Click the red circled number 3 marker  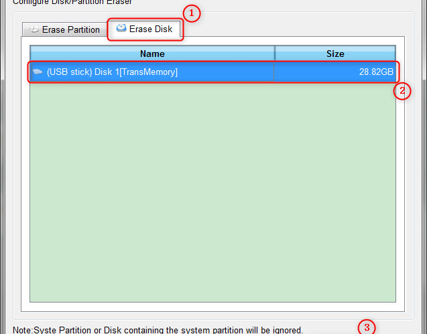click(x=367, y=327)
